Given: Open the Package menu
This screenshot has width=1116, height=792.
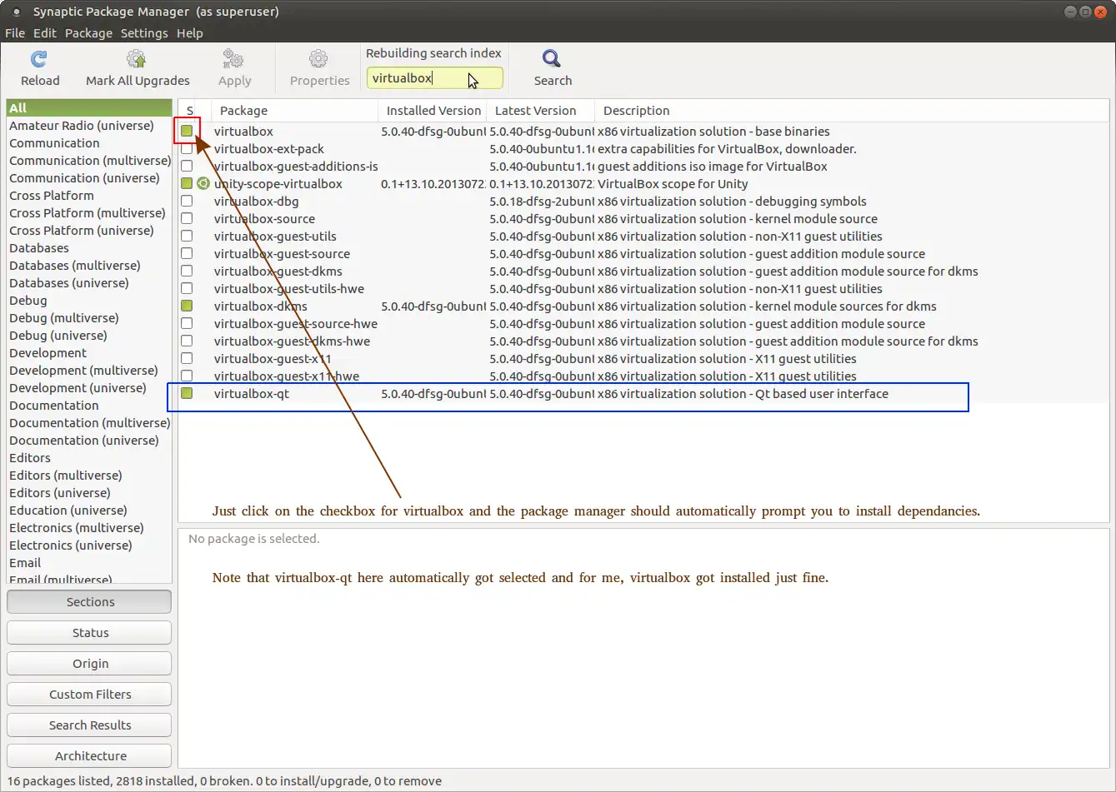Looking at the screenshot, I should click(x=88, y=33).
